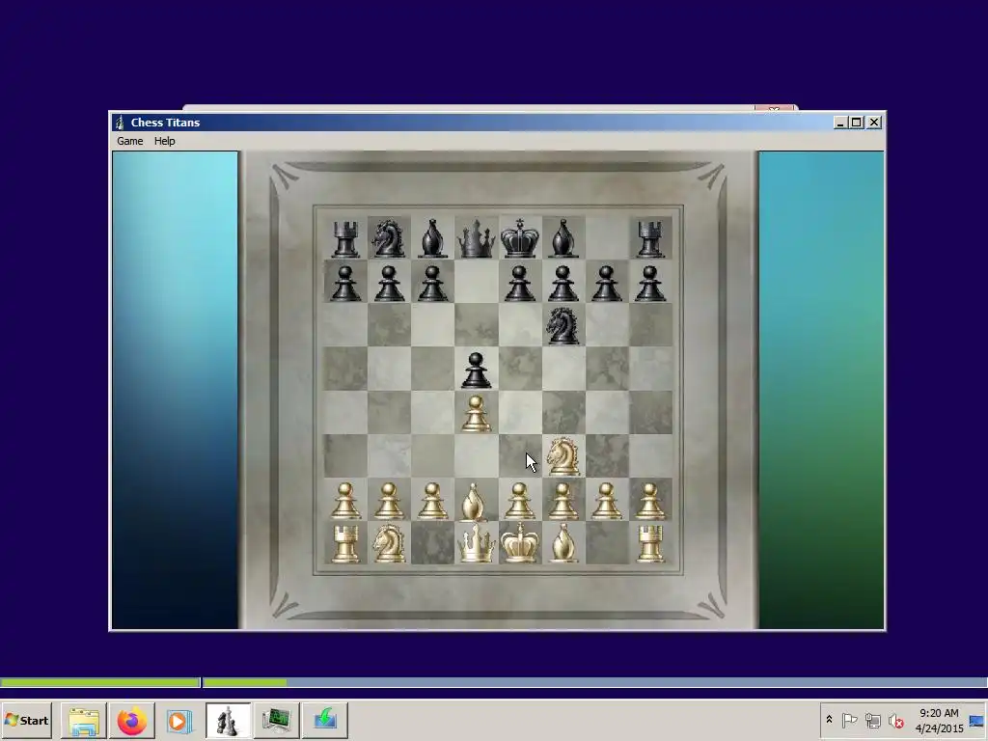The width and height of the screenshot is (988, 741).
Task: Click the empty c1 square
Action: tap(432, 543)
